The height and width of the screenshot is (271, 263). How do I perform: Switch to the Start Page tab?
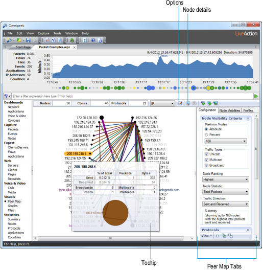coord(23,47)
